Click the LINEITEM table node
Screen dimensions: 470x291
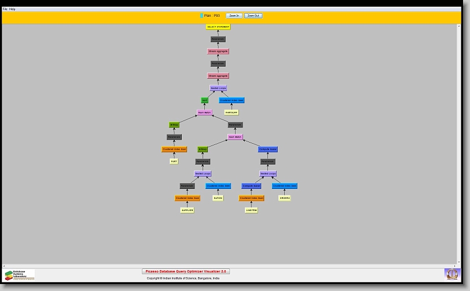tap(251, 210)
